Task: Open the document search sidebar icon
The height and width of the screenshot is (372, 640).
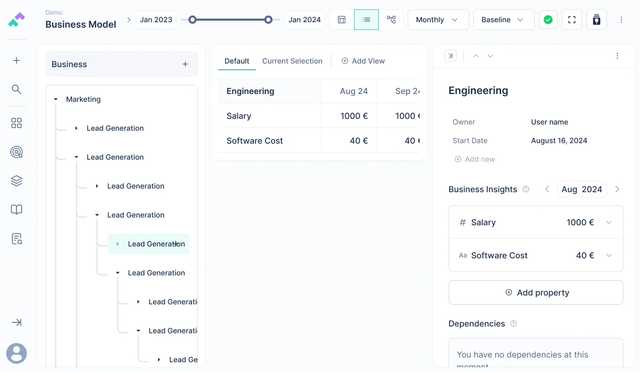Action: pos(17,239)
